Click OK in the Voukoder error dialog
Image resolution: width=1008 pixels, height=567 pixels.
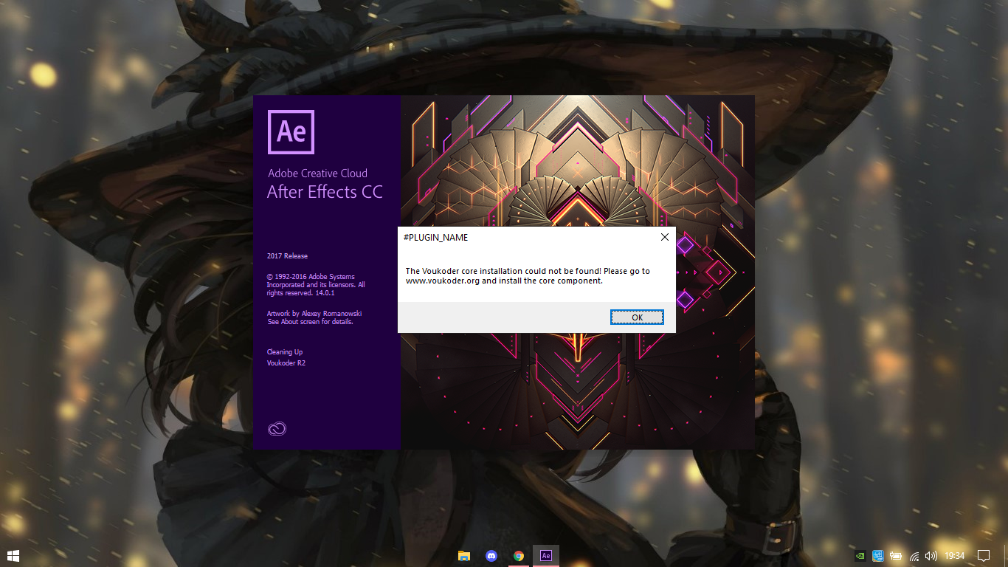[637, 317]
